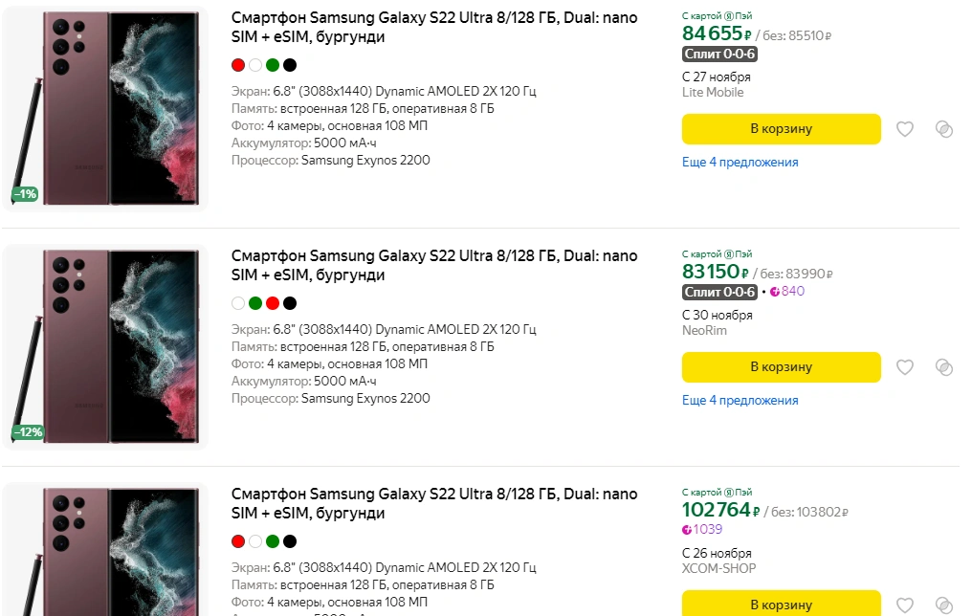Image resolution: width=972 pixels, height=616 pixels.
Task: Favorite the NeoRim listing with the heart icon
Action: (x=904, y=367)
